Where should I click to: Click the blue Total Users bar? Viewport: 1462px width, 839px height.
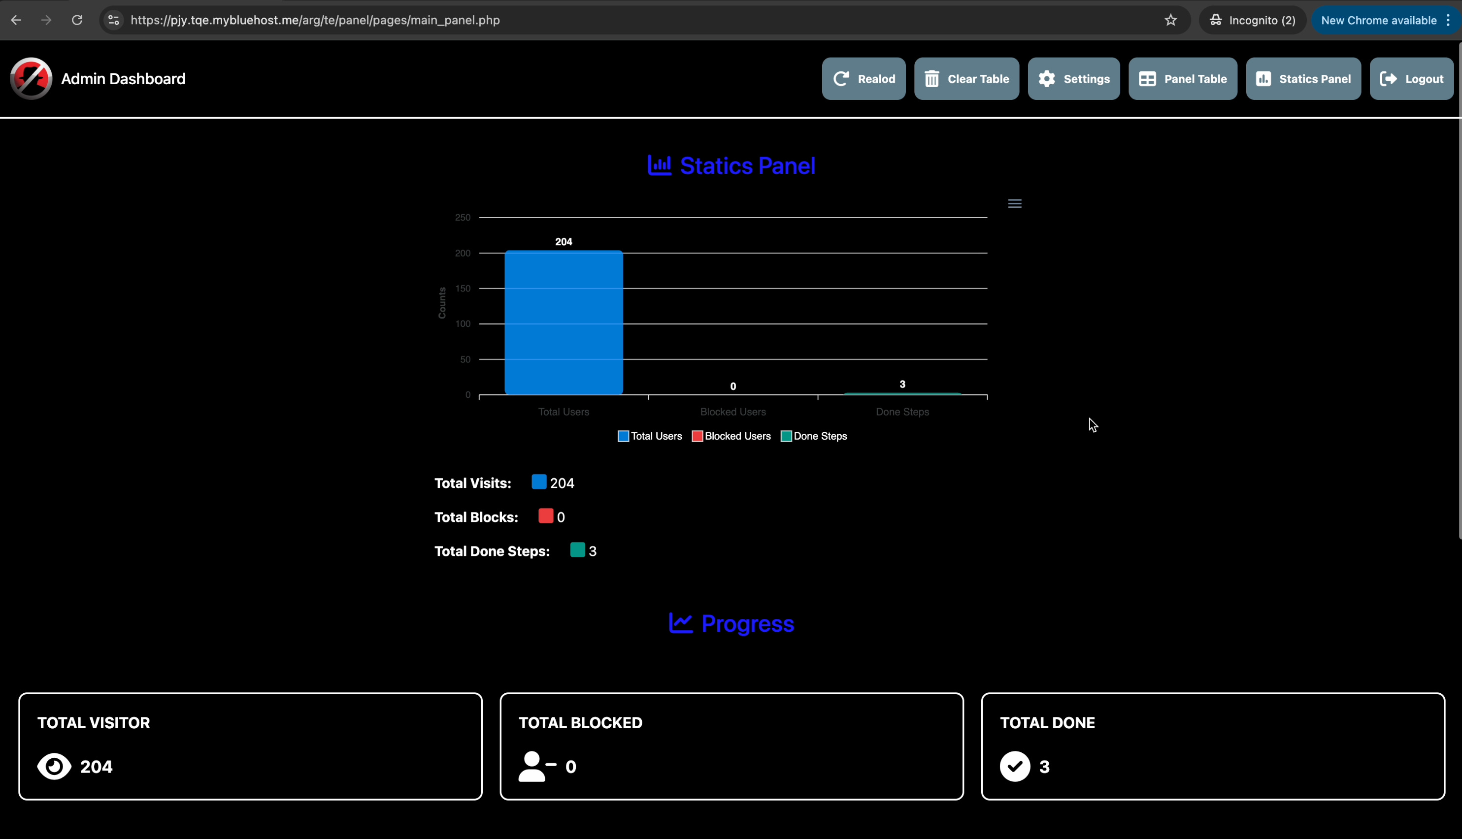(x=563, y=323)
